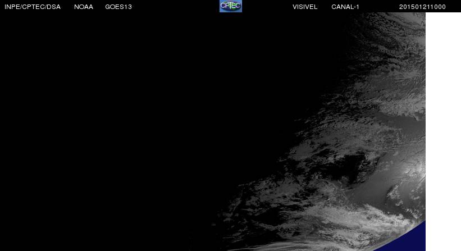Click the CANAL-1 label
This screenshot has width=461, height=251.
(345, 7)
